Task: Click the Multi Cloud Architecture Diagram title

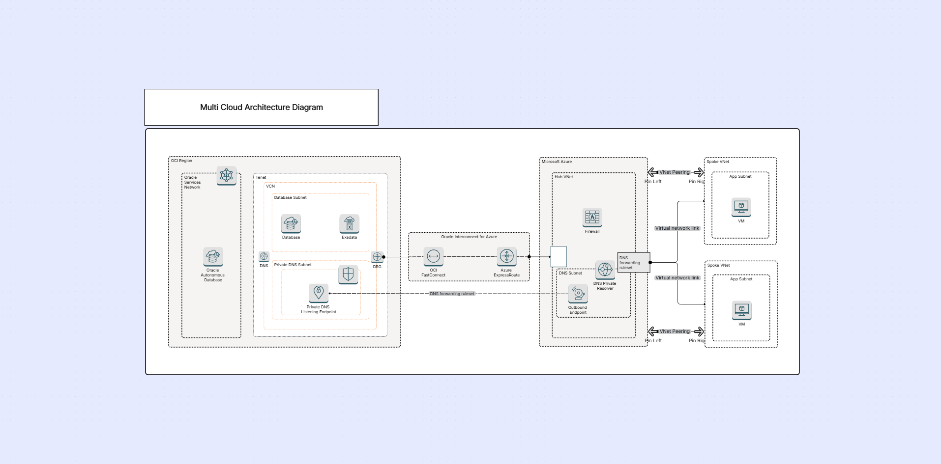Action: [262, 107]
